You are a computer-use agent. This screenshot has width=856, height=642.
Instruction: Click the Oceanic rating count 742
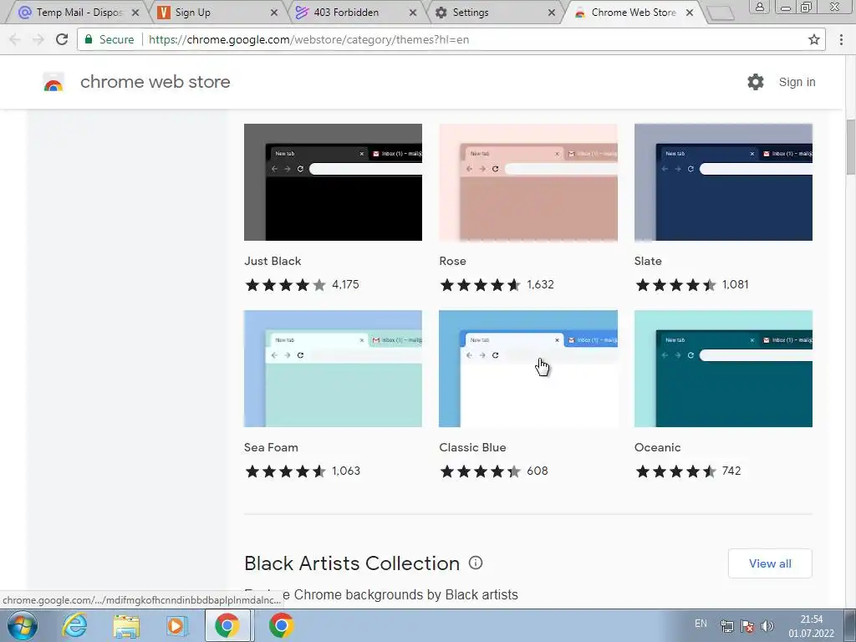pyautogui.click(x=731, y=471)
